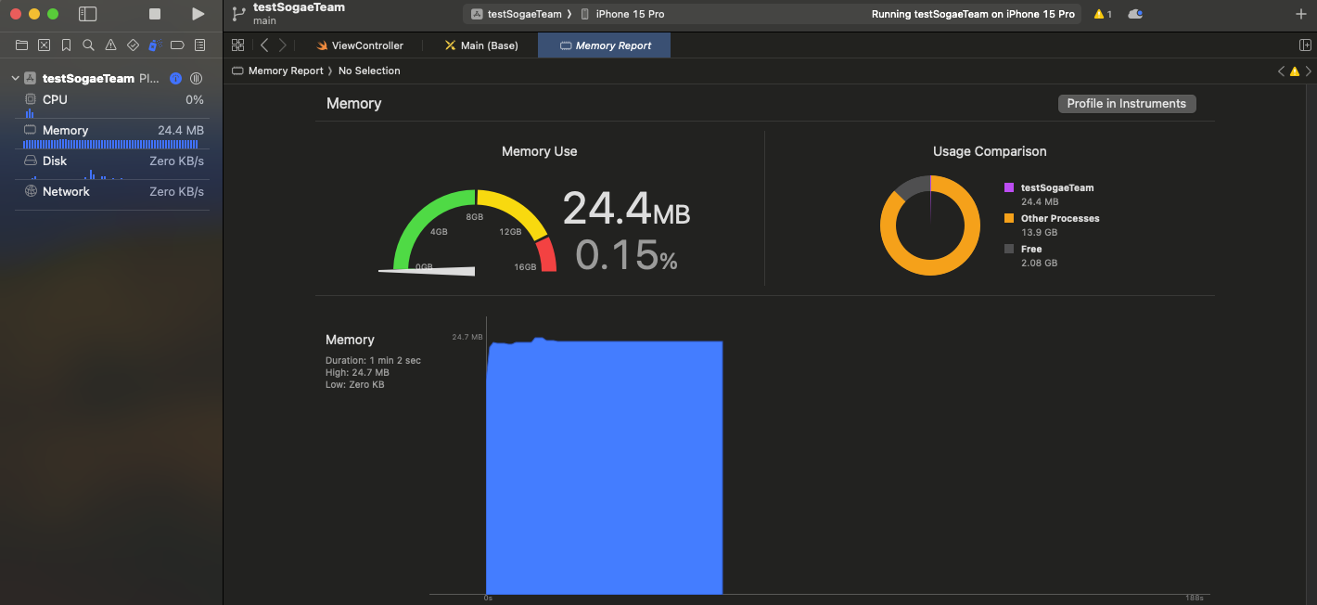
Task: Switch to the ViewController tab
Action: pyautogui.click(x=359, y=45)
